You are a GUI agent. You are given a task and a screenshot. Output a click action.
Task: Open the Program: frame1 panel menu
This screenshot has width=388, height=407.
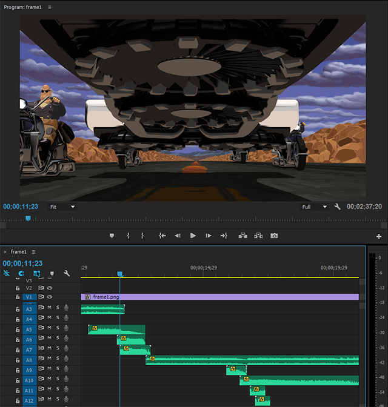49,7
